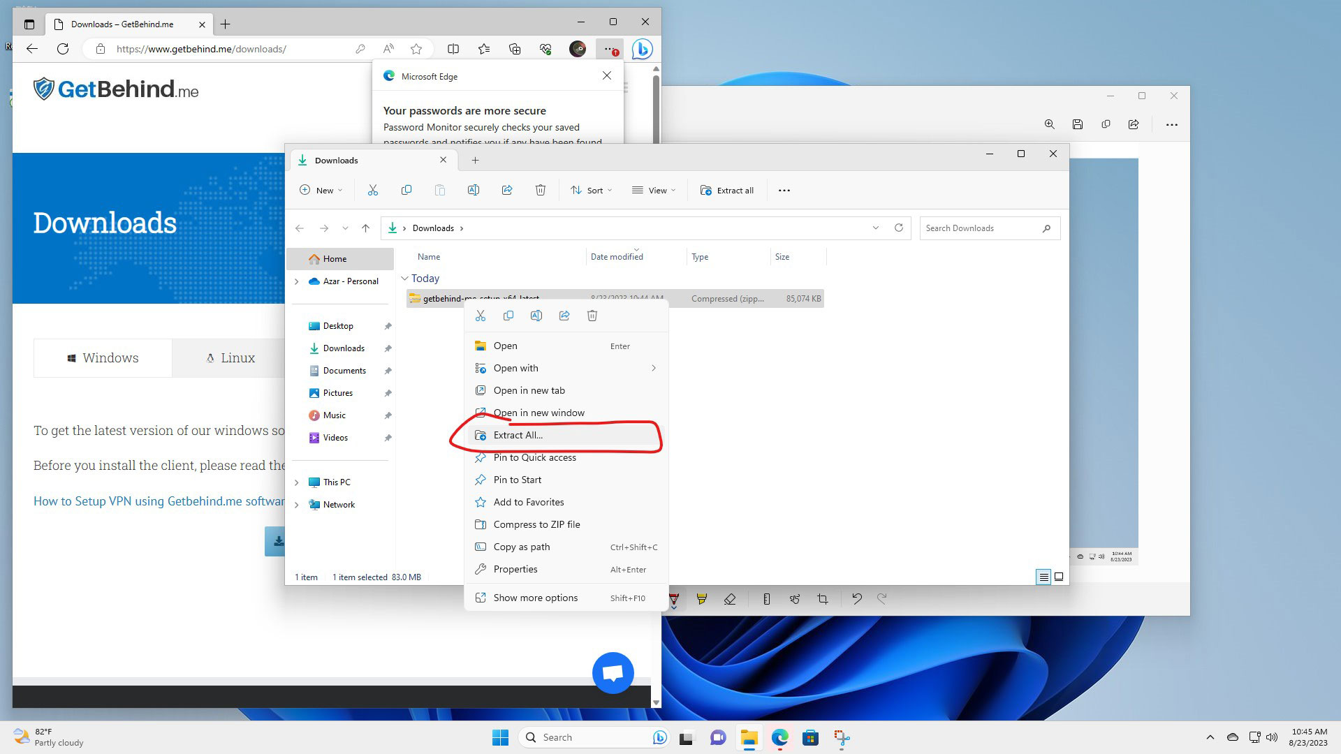Screen dimensions: 1341x754
Task: Click the Delete icon in context menu
Action: pyautogui.click(x=592, y=316)
